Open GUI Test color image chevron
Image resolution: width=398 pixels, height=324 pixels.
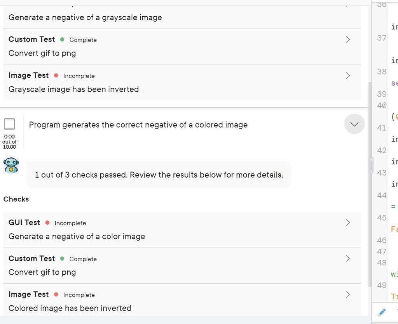(x=348, y=223)
